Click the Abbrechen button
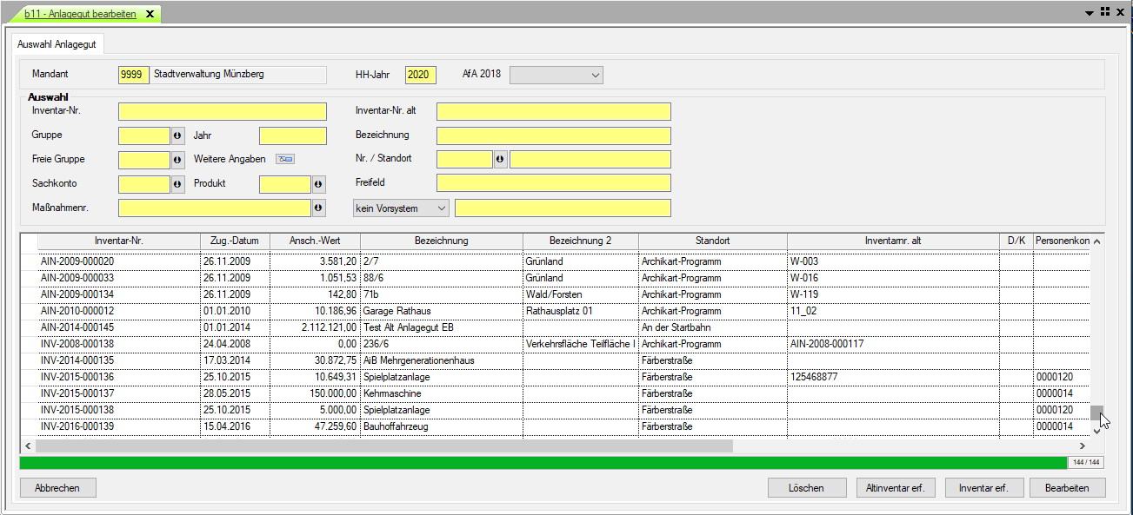 point(57,488)
